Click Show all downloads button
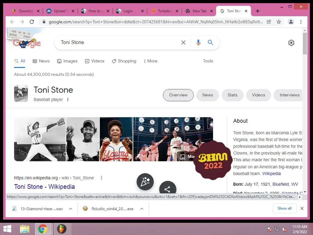 [x=285, y=208]
